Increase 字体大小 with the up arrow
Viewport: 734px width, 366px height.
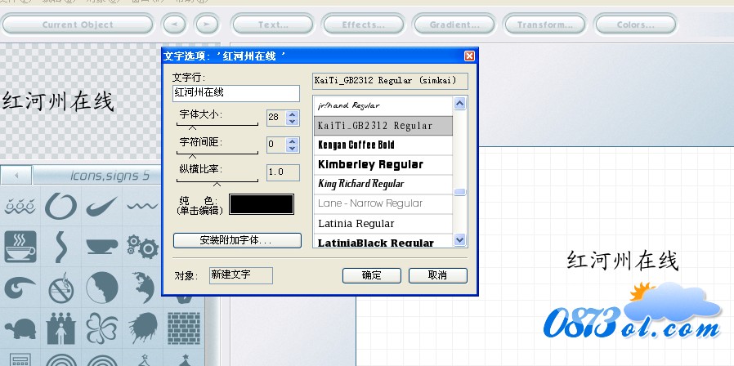(x=293, y=114)
